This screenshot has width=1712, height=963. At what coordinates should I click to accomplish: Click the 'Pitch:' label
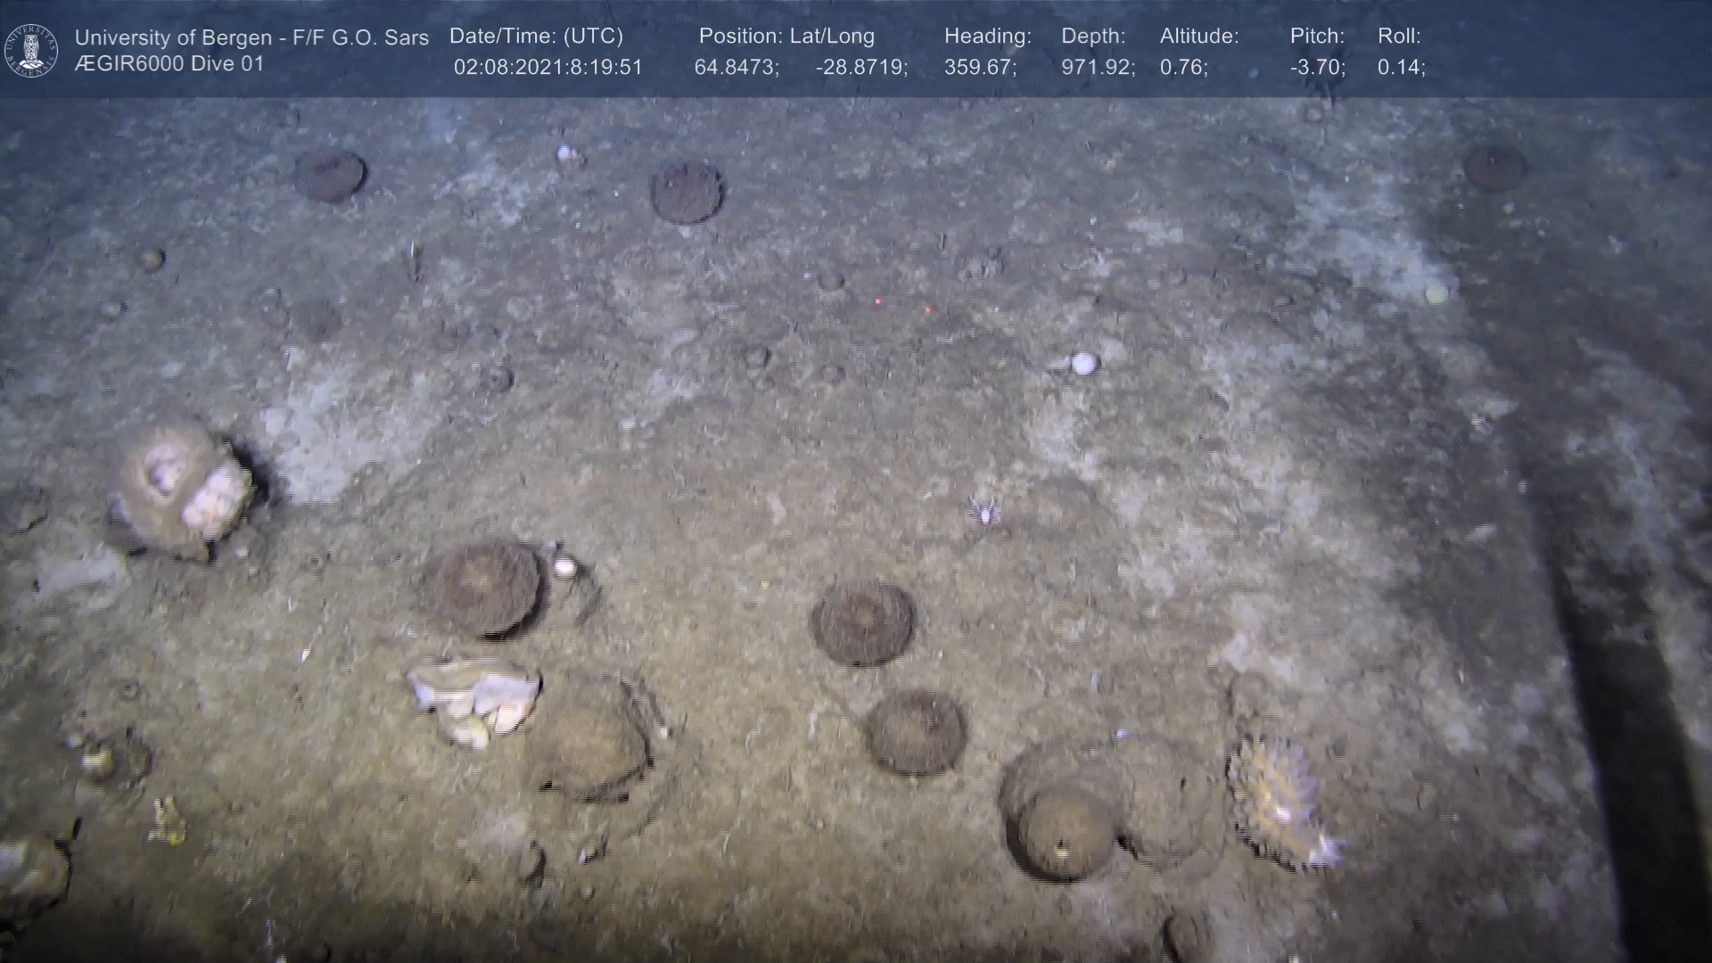[x=1317, y=37]
